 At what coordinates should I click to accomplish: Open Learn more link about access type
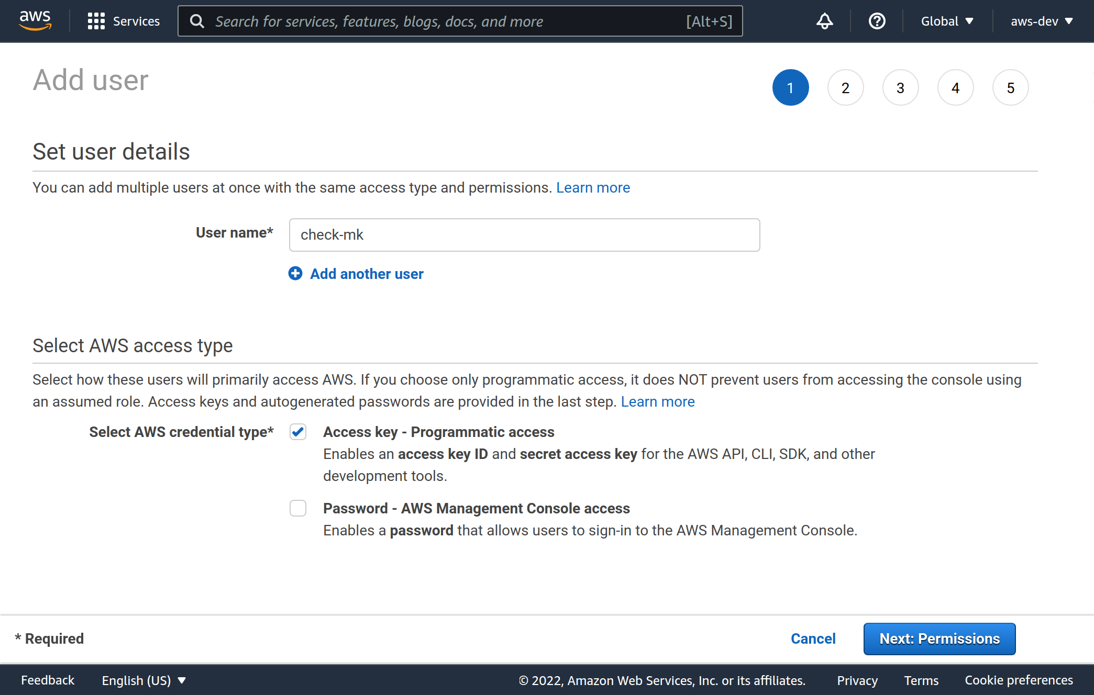[x=658, y=401]
